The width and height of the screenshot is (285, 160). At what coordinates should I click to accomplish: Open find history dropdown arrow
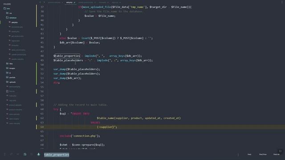[x=238, y=155]
